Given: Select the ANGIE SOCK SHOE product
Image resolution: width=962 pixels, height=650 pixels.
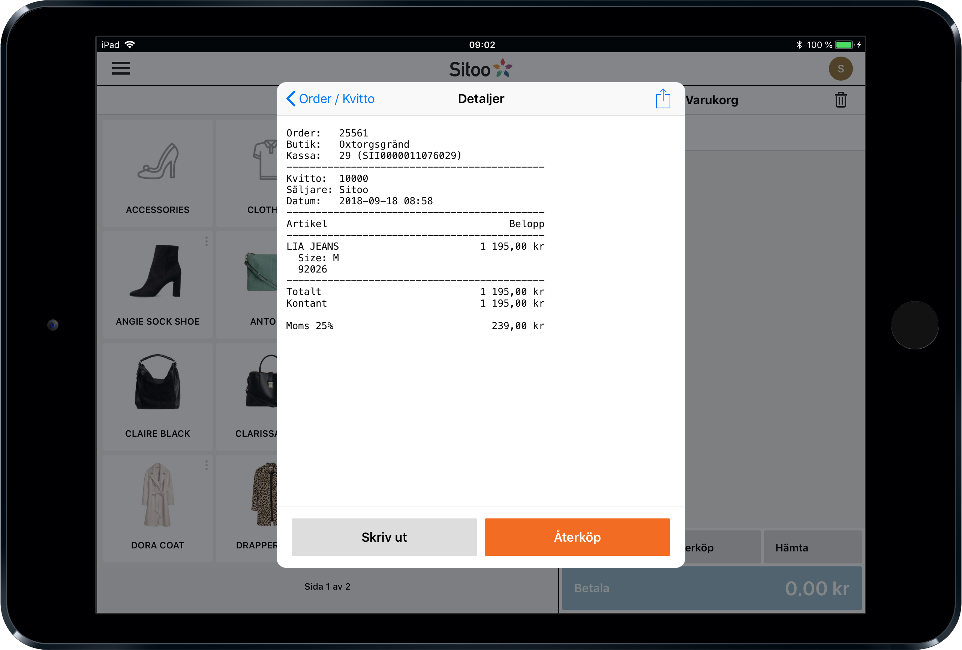Looking at the screenshot, I should (158, 285).
